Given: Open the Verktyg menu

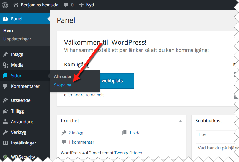Looking at the screenshot, I should coord(25,132).
